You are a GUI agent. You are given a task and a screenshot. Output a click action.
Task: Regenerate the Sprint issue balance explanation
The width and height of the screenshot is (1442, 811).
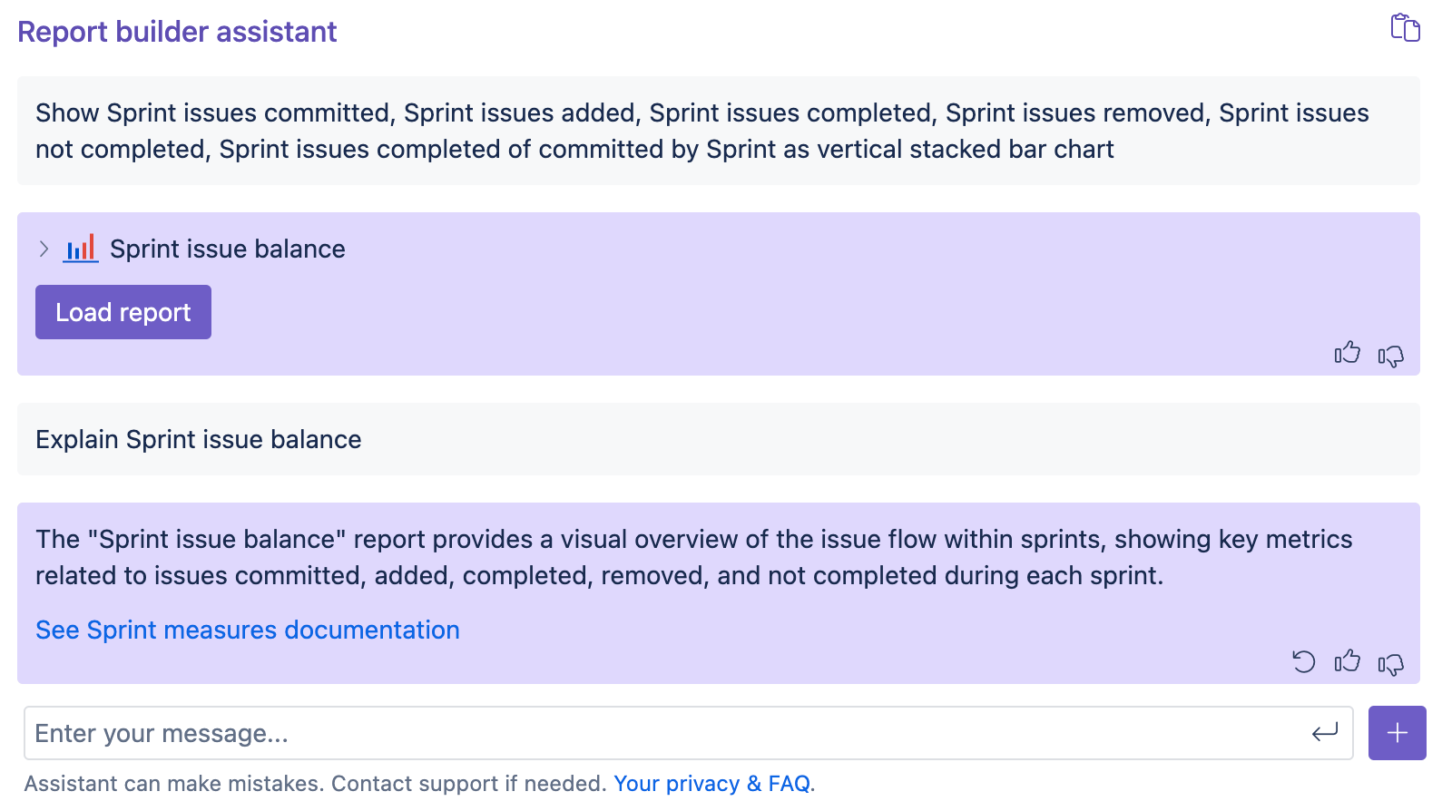click(1304, 662)
